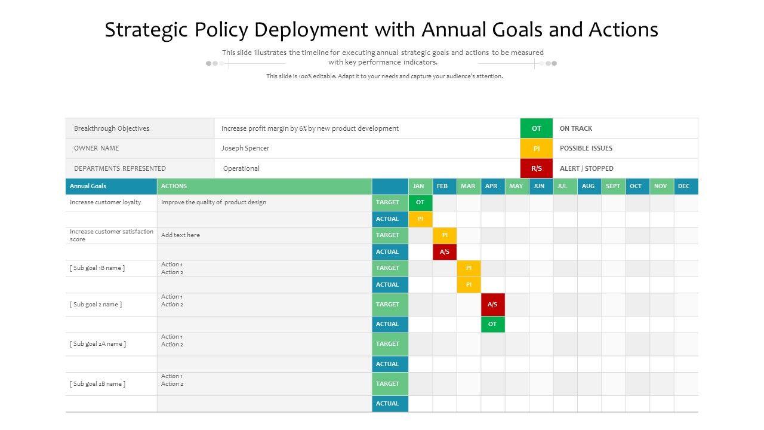Click the NOV month header
The width and height of the screenshot is (764, 430).
pos(661,186)
